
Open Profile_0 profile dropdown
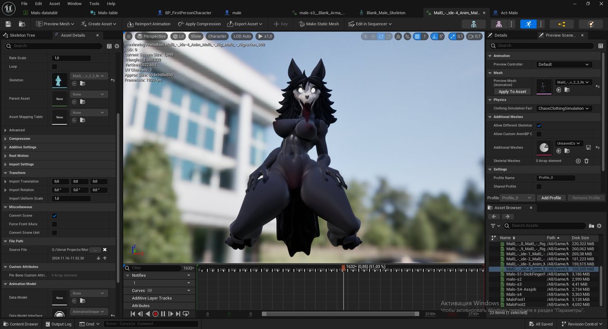tap(517, 198)
